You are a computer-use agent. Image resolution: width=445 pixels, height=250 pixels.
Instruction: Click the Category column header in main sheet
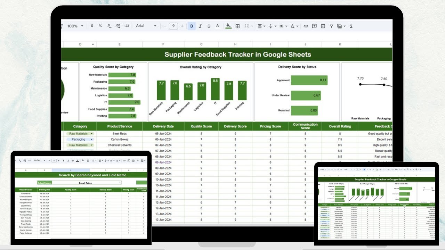click(x=80, y=126)
